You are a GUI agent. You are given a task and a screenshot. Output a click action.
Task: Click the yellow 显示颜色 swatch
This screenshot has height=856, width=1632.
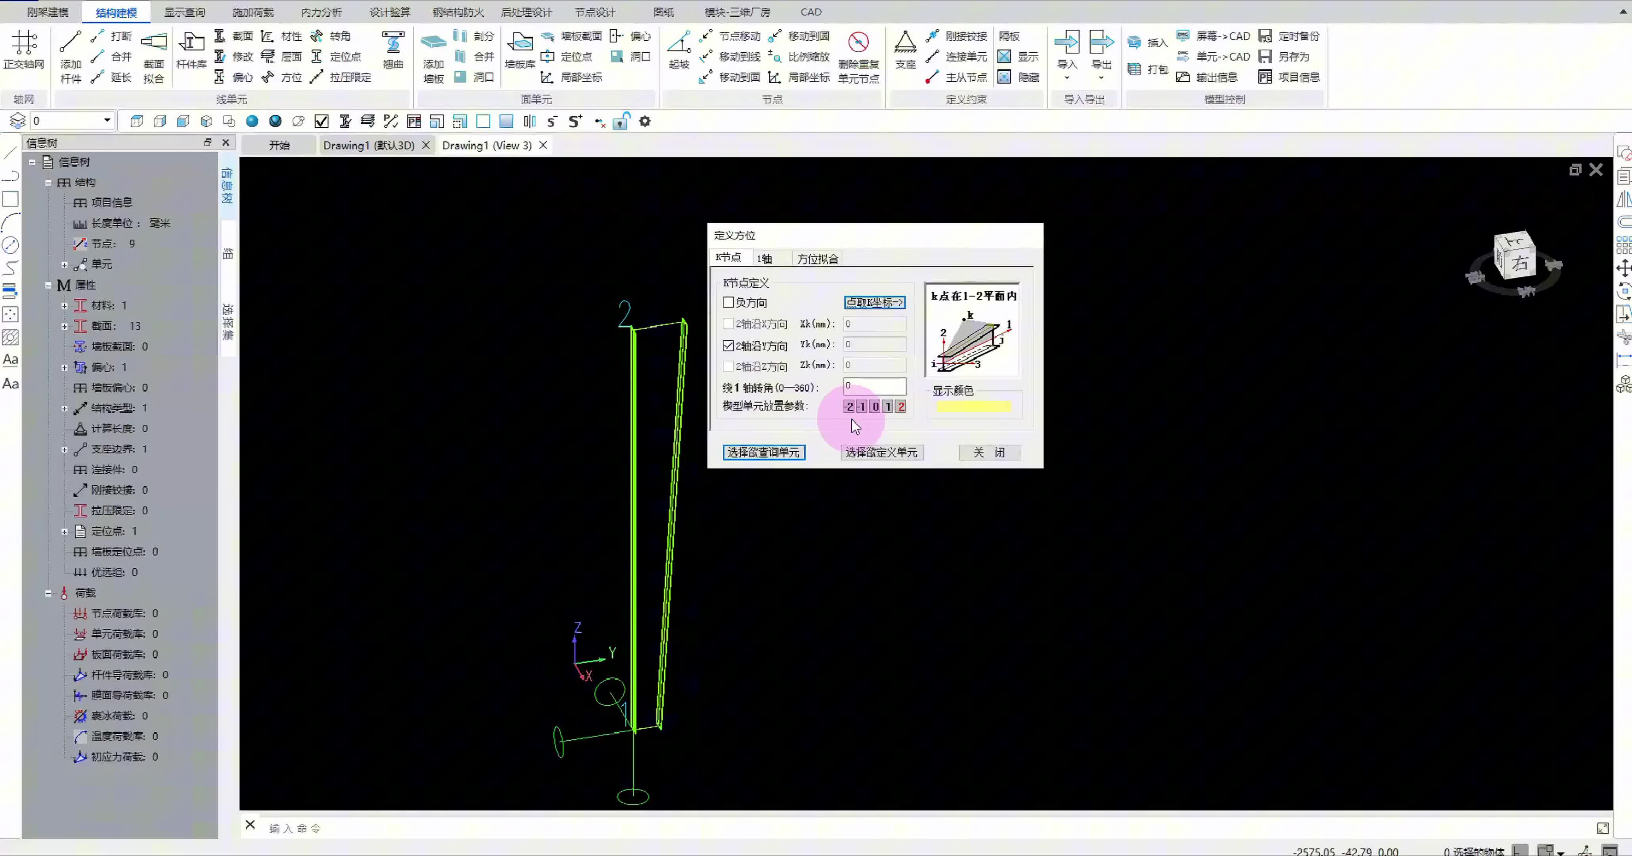point(973,407)
